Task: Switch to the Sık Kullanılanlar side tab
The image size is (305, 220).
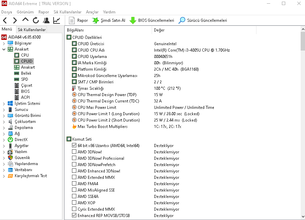Action: coord(32,30)
